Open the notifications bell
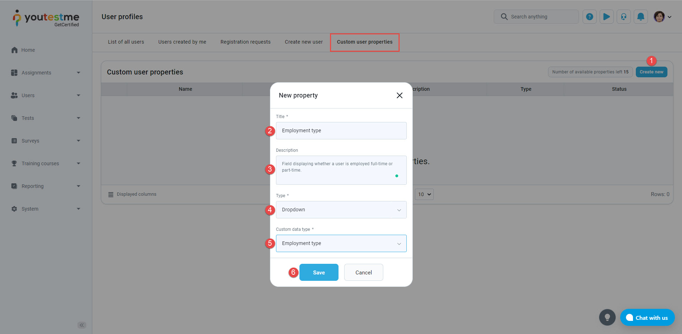 pos(640,17)
